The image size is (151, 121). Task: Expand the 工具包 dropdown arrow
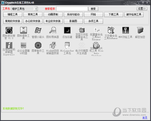coord(36,9)
